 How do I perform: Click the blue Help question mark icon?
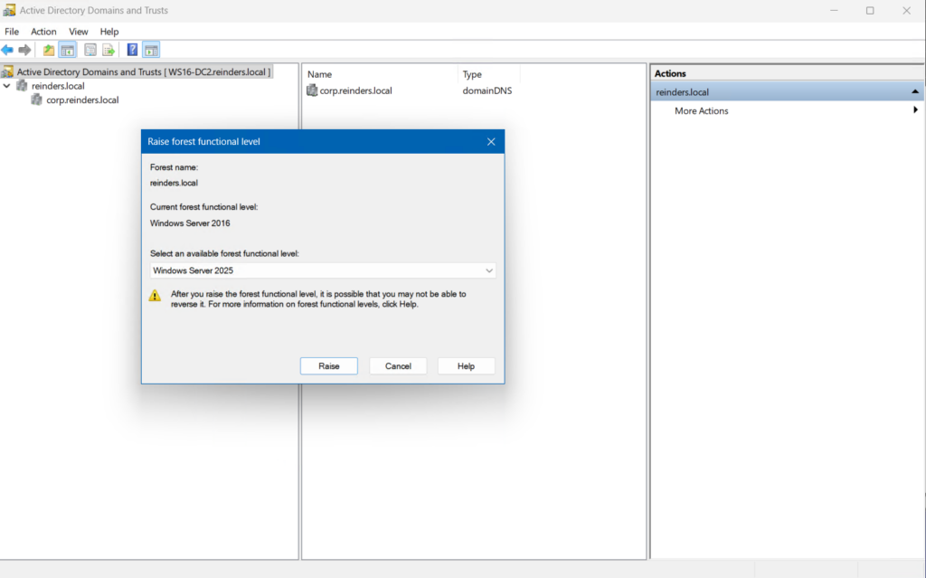(x=133, y=50)
